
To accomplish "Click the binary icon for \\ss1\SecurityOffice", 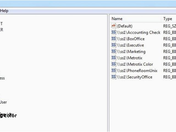I will [x=114, y=77].
